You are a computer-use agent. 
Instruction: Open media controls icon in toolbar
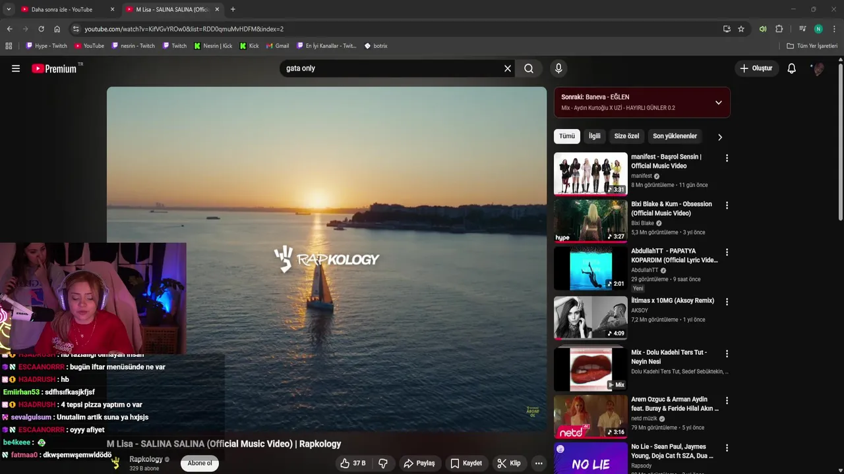[x=802, y=29]
